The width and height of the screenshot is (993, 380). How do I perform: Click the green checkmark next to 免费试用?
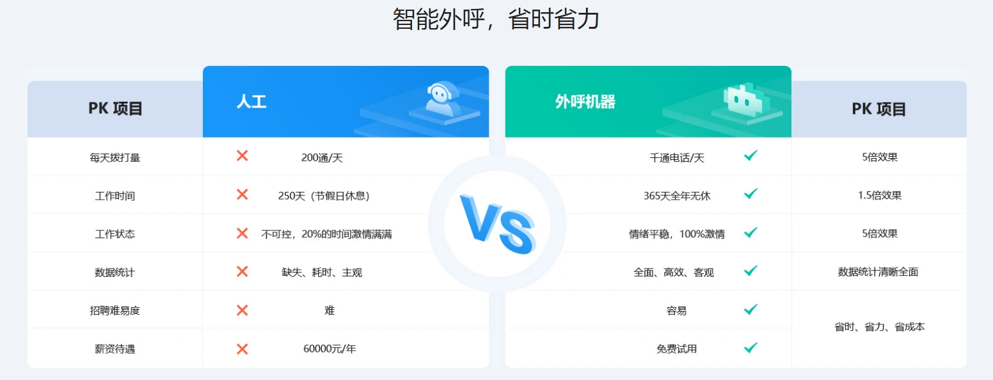[x=751, y=348]
